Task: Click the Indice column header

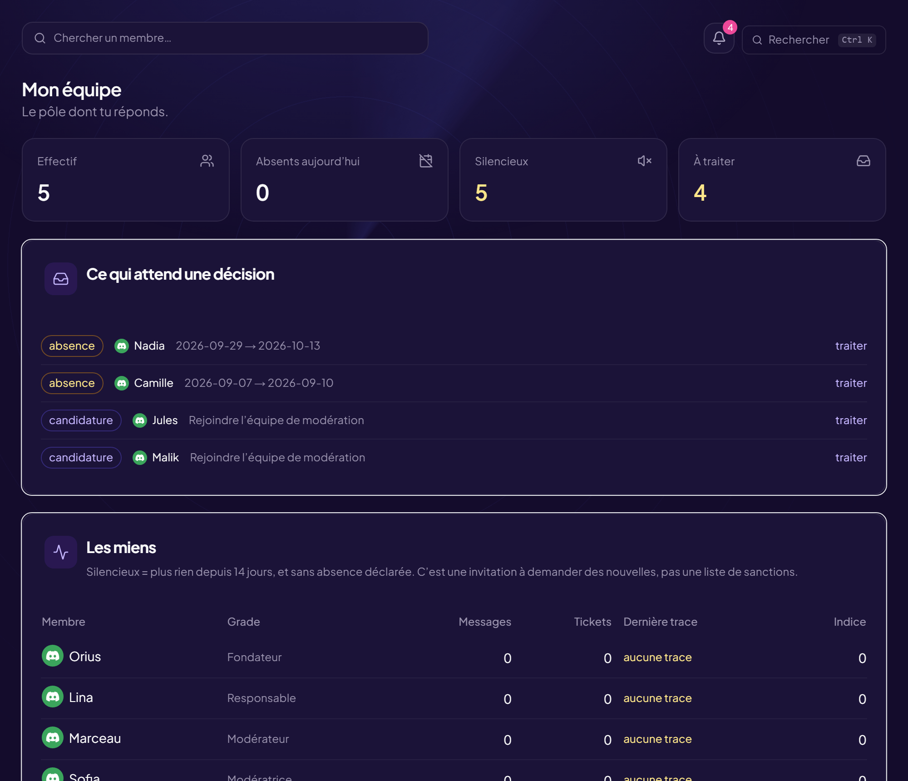Action: tap(850, 622)
